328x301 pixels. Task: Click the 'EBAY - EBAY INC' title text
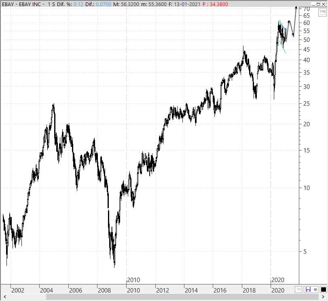point(21,4)
